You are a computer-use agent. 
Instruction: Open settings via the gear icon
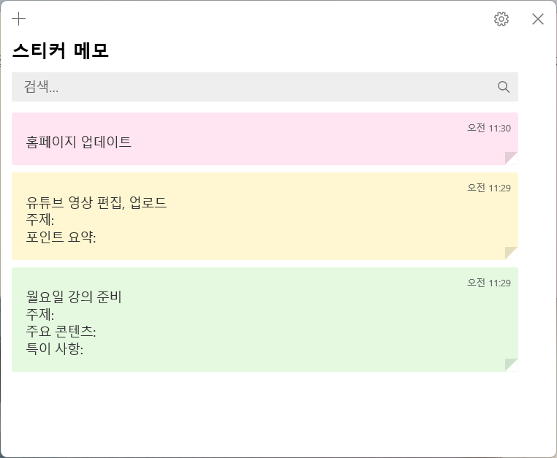pyautogui.click(x=501, y=19)
